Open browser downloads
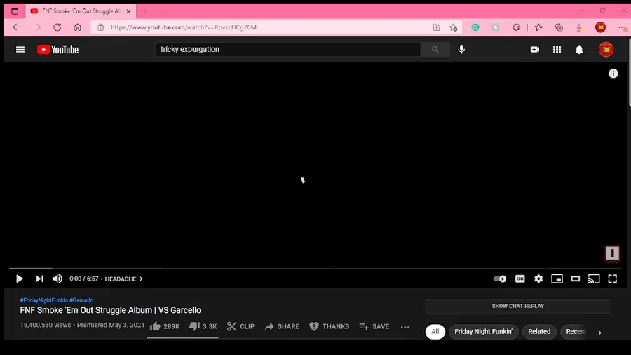 [x=579, y=27]
